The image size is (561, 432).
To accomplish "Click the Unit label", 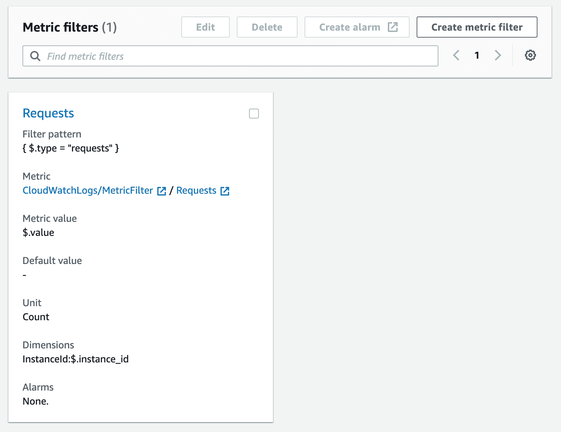I will click(x=32, y=303).
